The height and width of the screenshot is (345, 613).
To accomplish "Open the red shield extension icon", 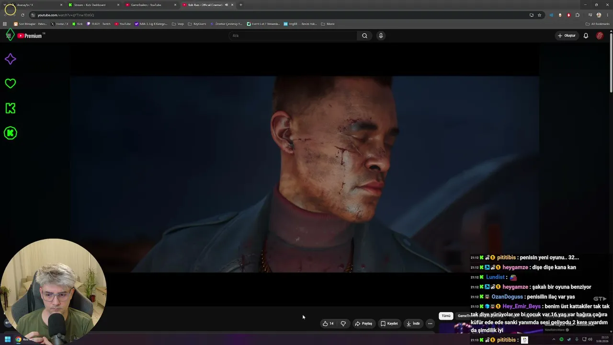I will tap(568, 15).
